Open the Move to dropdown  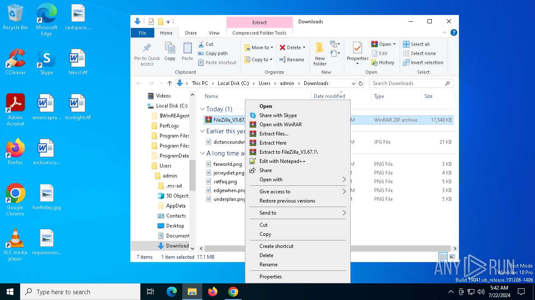(259, 47)
